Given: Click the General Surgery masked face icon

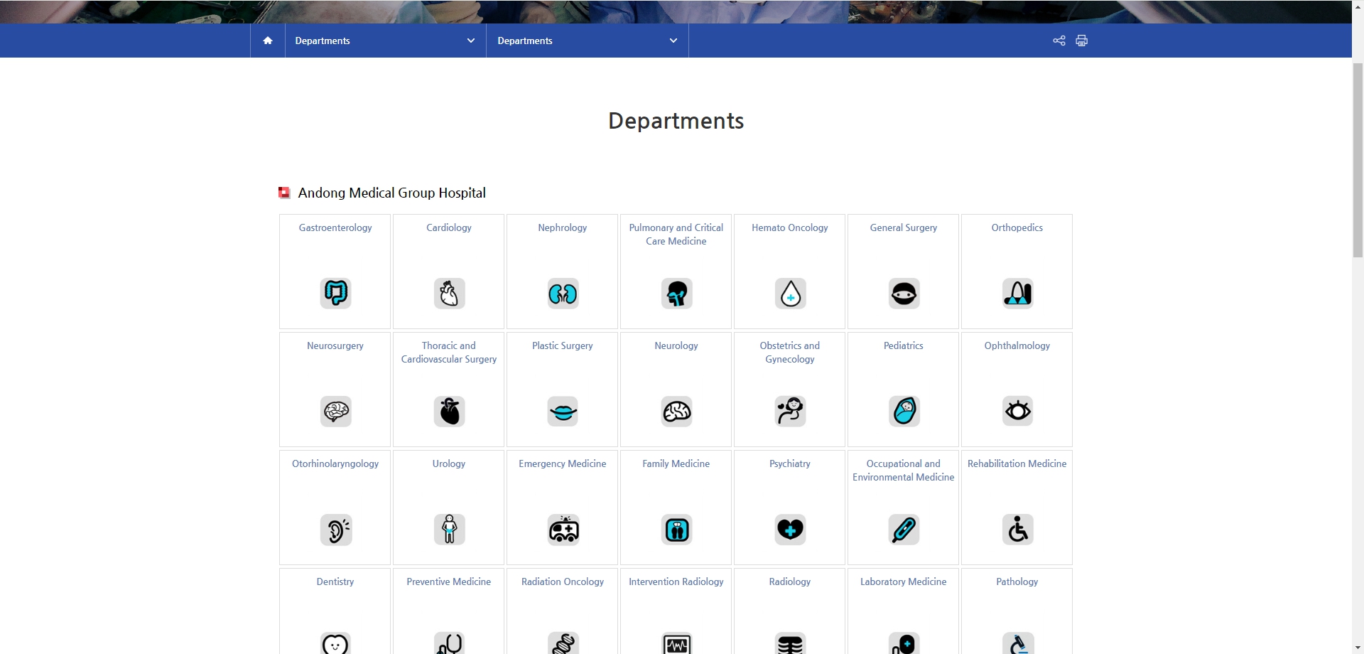Looking at the screenshot, I should coord(904,293).
